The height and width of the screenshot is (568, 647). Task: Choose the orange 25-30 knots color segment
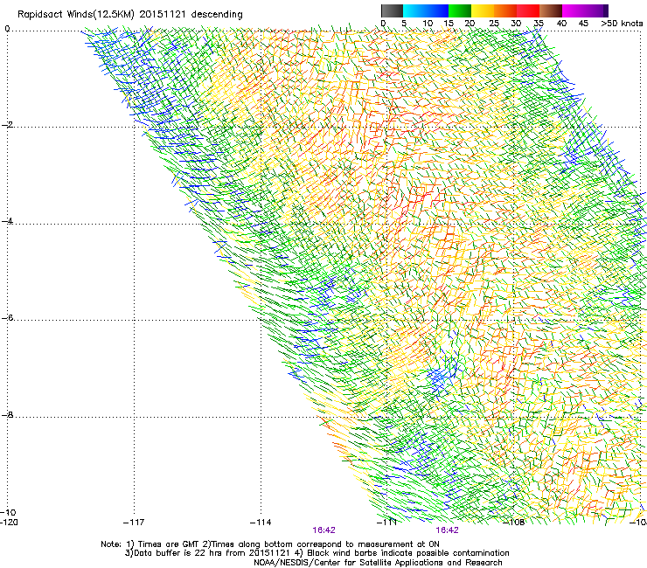505,10
